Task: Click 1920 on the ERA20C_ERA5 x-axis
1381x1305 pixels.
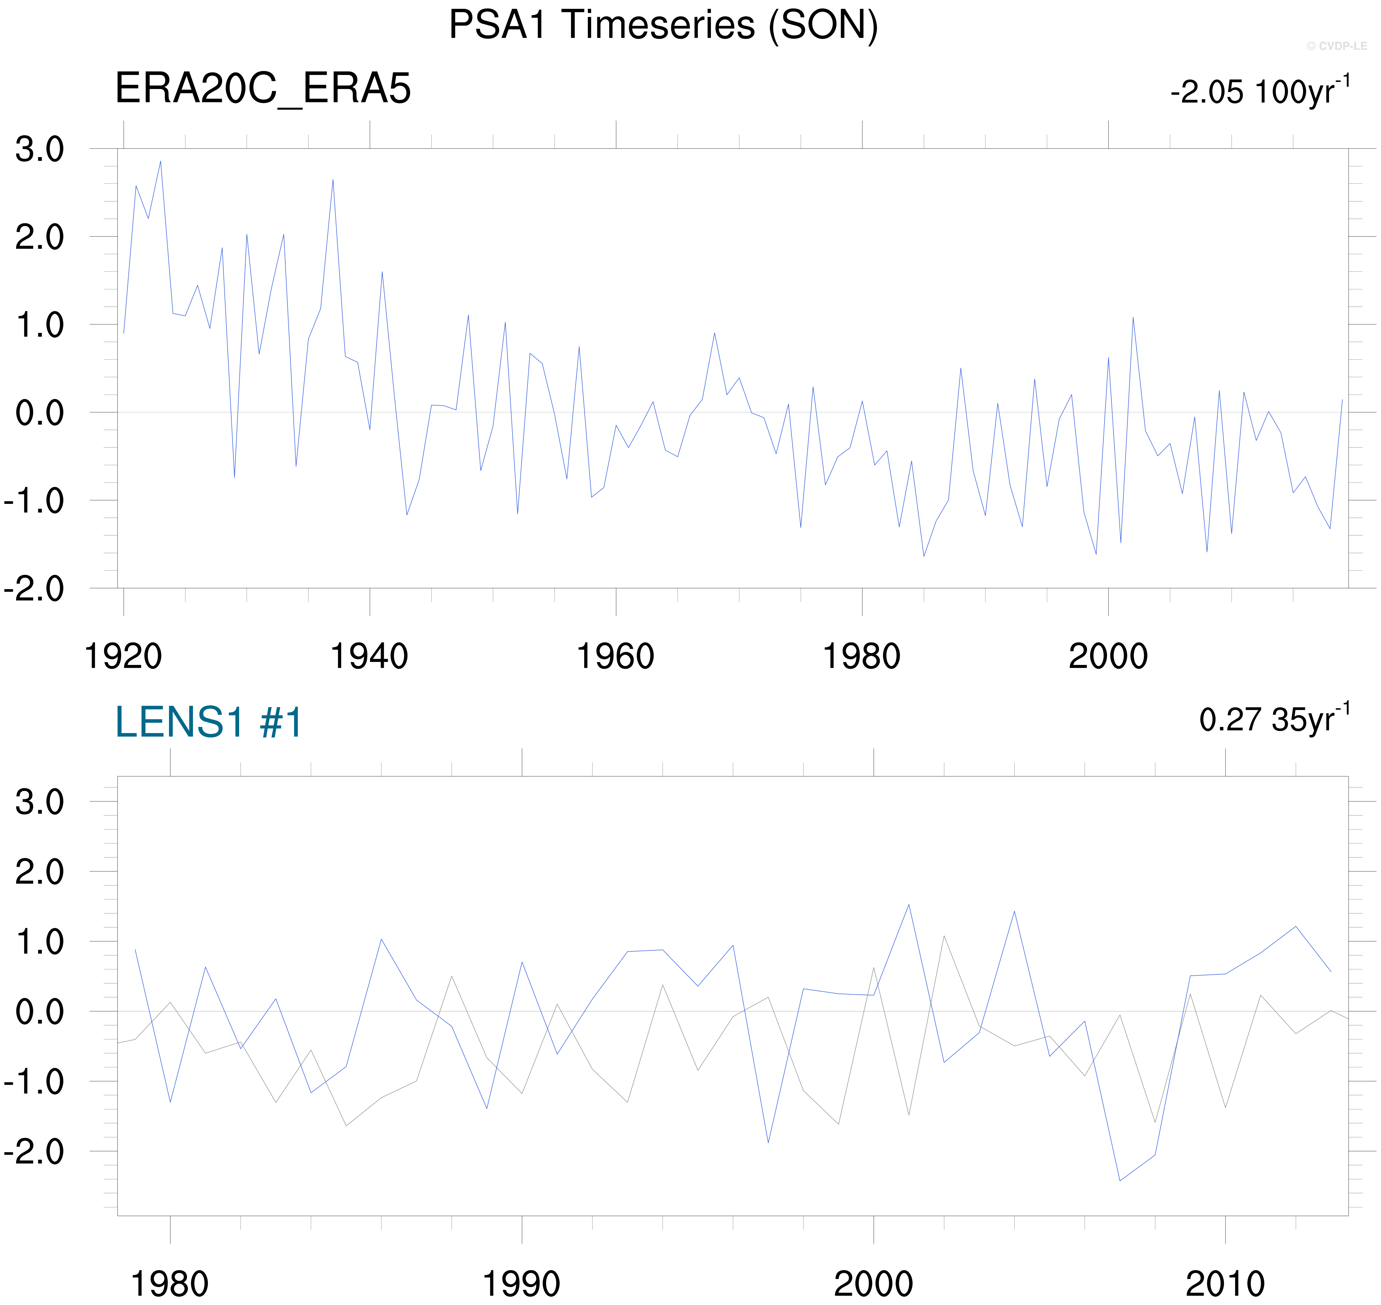Action: (123, 657)
